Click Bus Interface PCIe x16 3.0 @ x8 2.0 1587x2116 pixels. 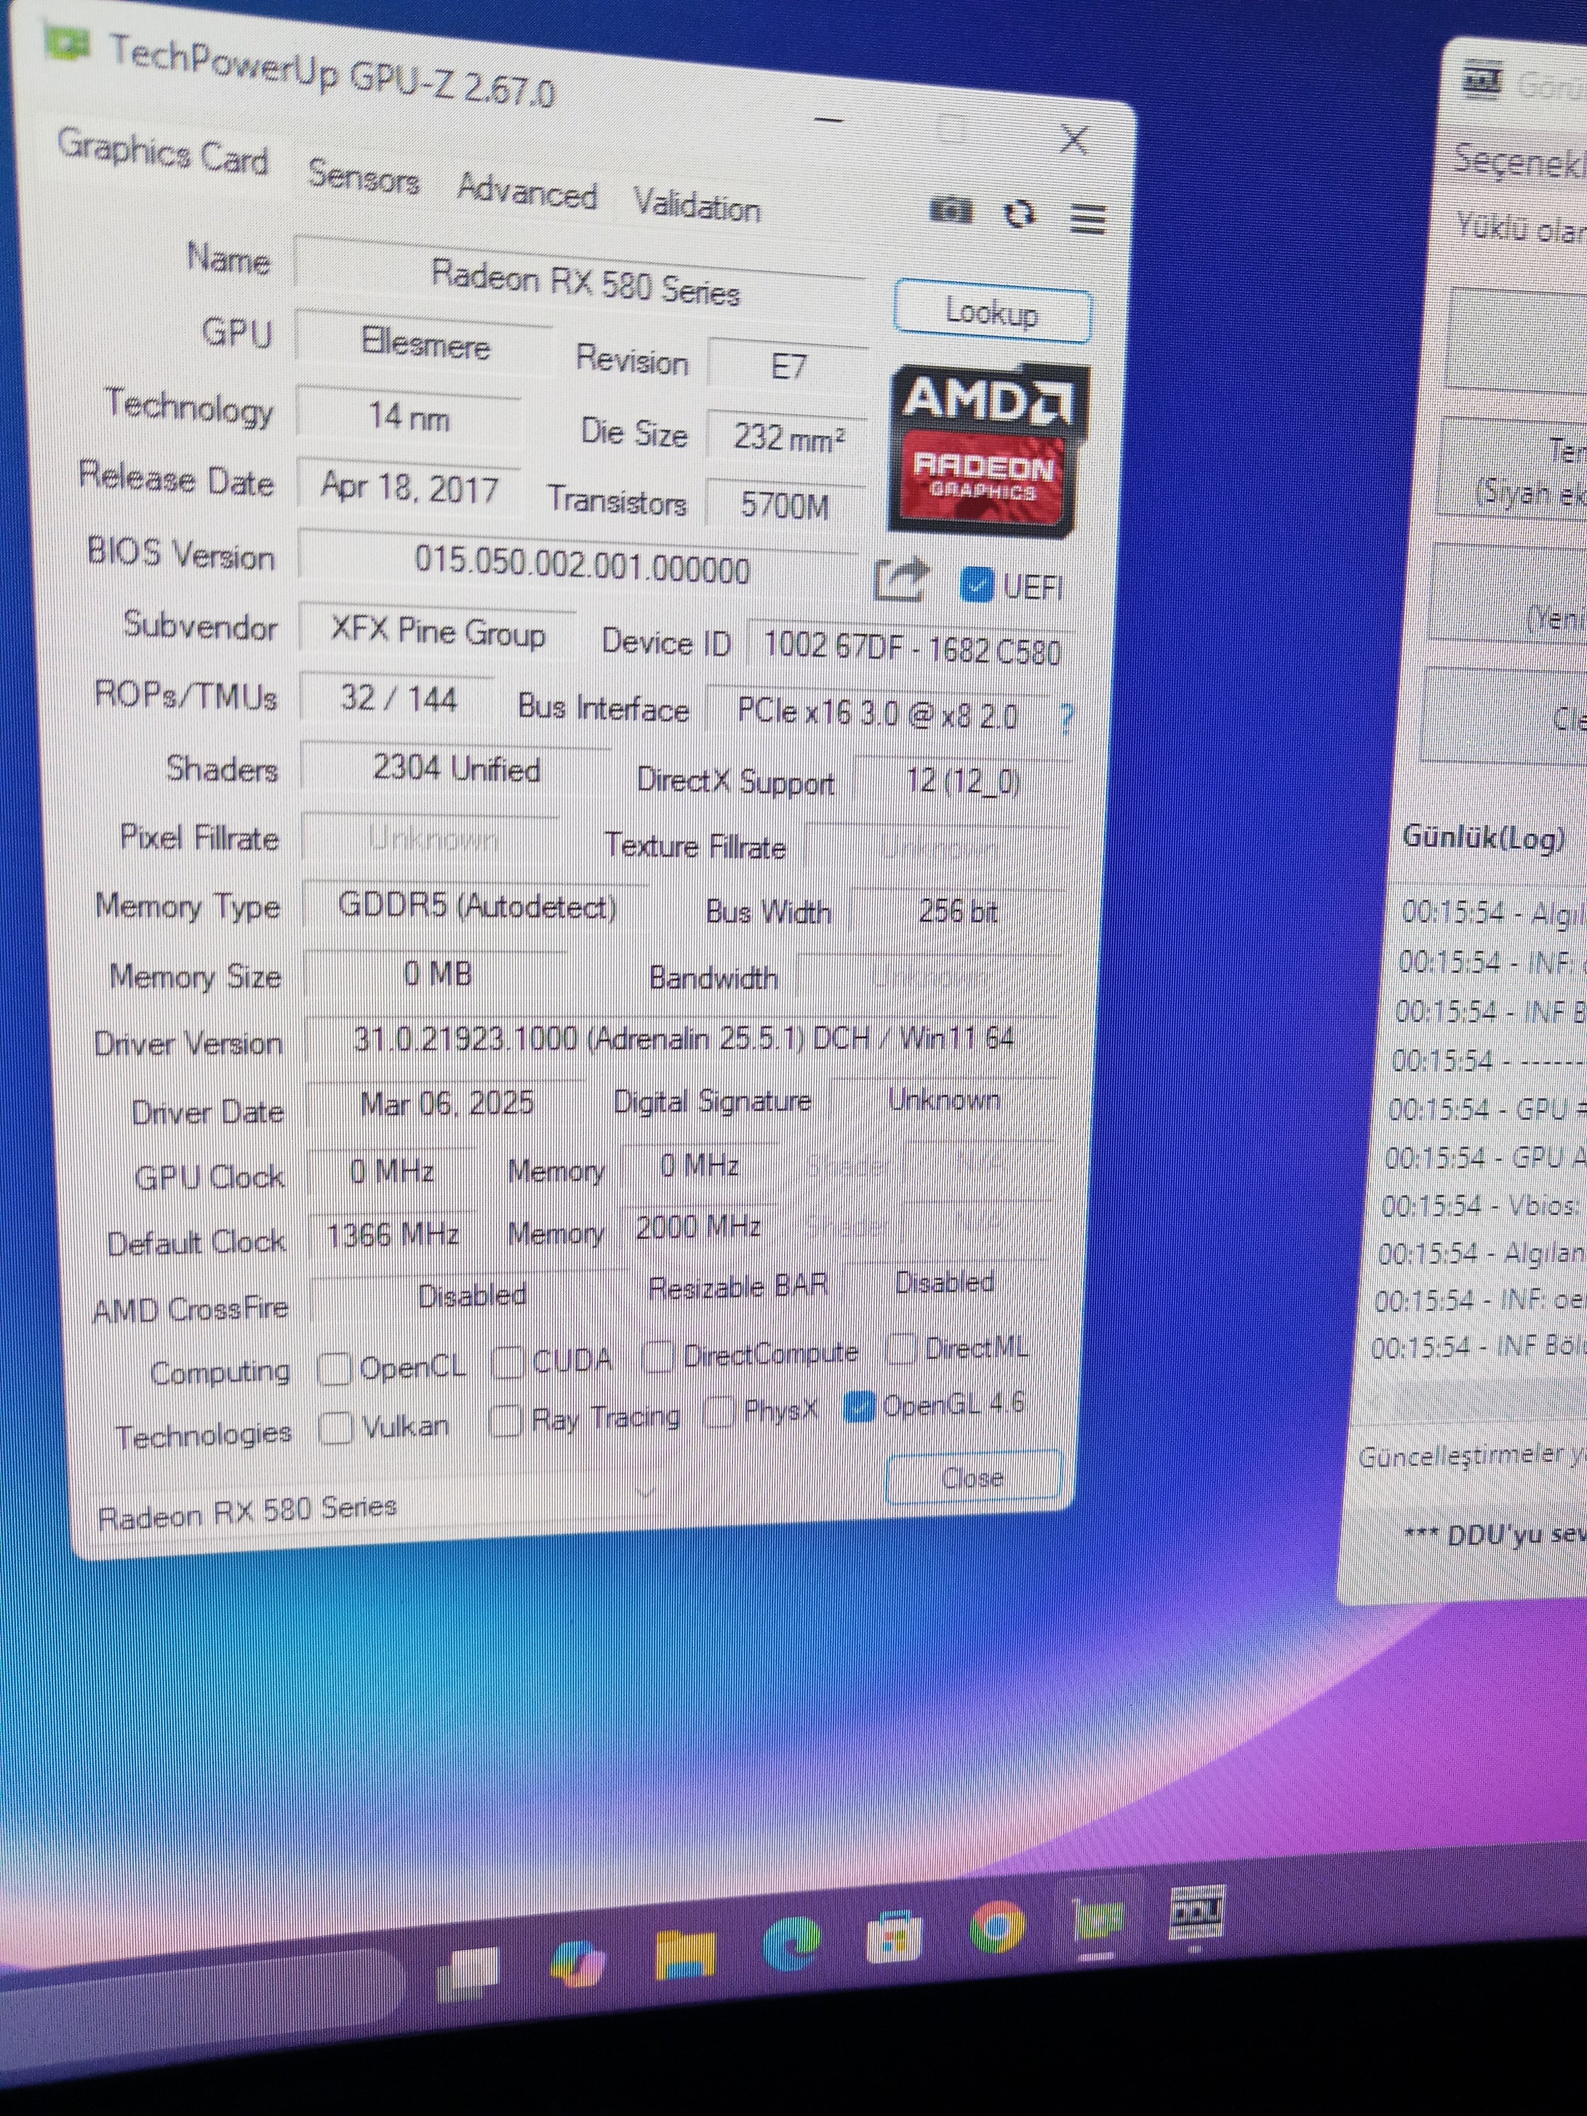(x=877, y=713)
